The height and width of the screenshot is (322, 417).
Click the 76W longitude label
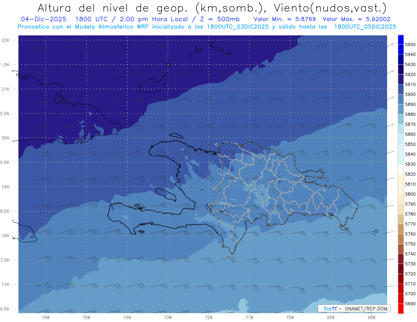[x=46, y=317]
